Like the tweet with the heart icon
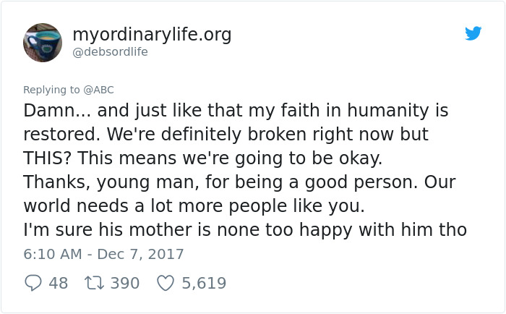Screen dimensions: 506x314 [166, 283]
